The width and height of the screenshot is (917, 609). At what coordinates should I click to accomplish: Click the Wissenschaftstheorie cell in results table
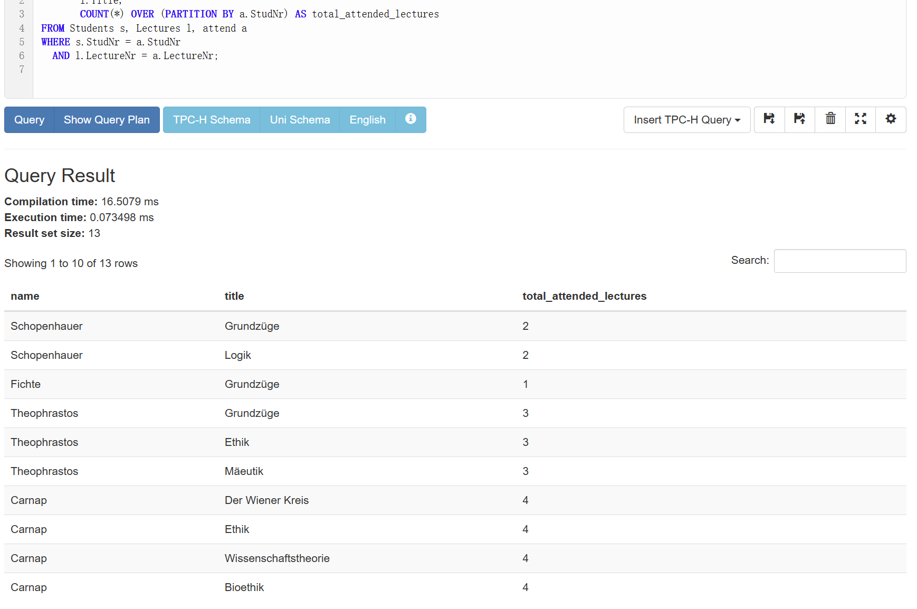[277, 558]
